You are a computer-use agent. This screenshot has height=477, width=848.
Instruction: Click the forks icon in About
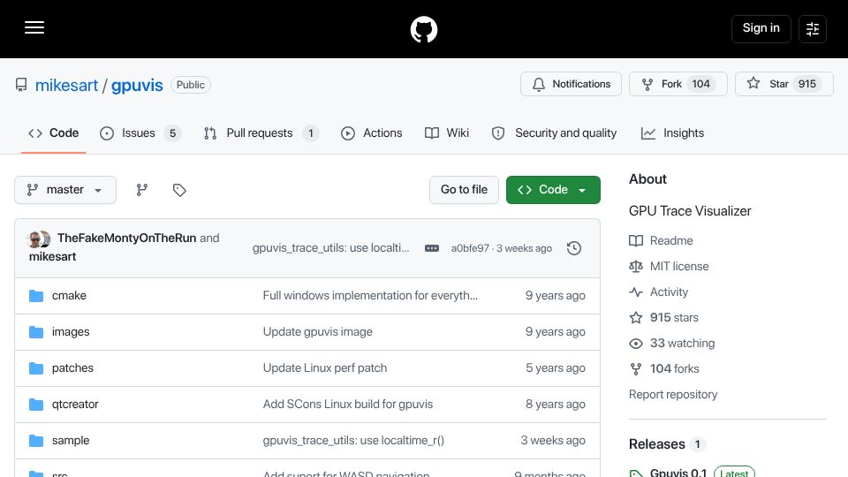point(636,369)
